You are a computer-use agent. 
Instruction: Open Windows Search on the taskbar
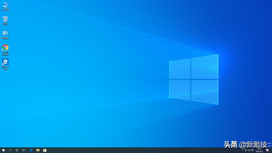(10, 150)
